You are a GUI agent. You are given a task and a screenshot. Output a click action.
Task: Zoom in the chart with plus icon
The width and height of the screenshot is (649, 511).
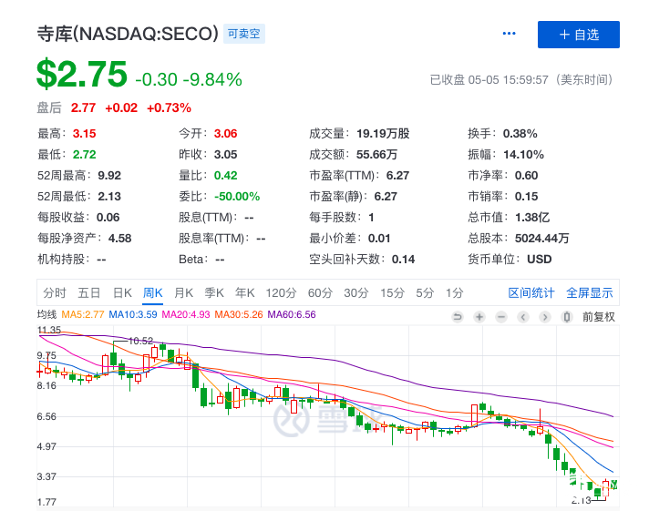point(479,316)
